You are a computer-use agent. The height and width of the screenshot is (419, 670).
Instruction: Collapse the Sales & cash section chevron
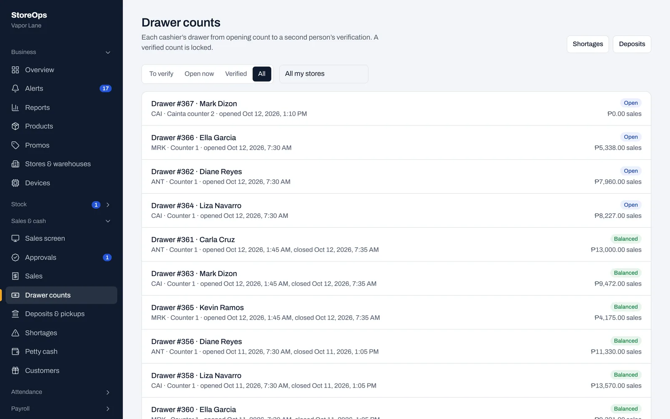[108, 221]
